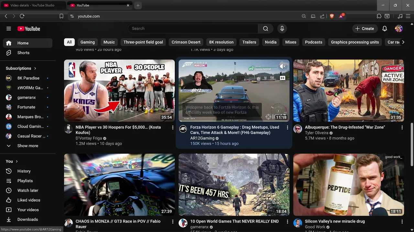The width and height of the screenshot is (414, 232).
Task: Select the Nvidia chip
Action: coord(271,42)
